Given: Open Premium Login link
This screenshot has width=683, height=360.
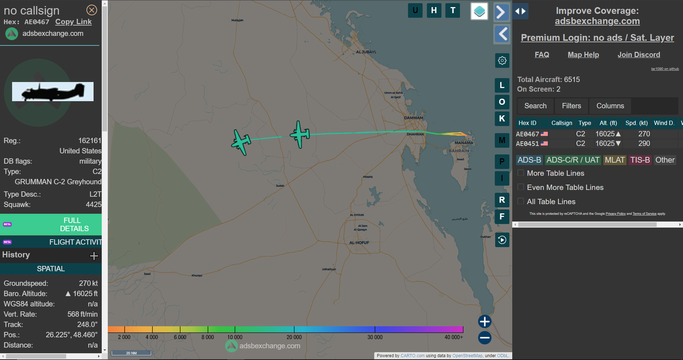Looking at the screenshot, I should tap(597, 38).
